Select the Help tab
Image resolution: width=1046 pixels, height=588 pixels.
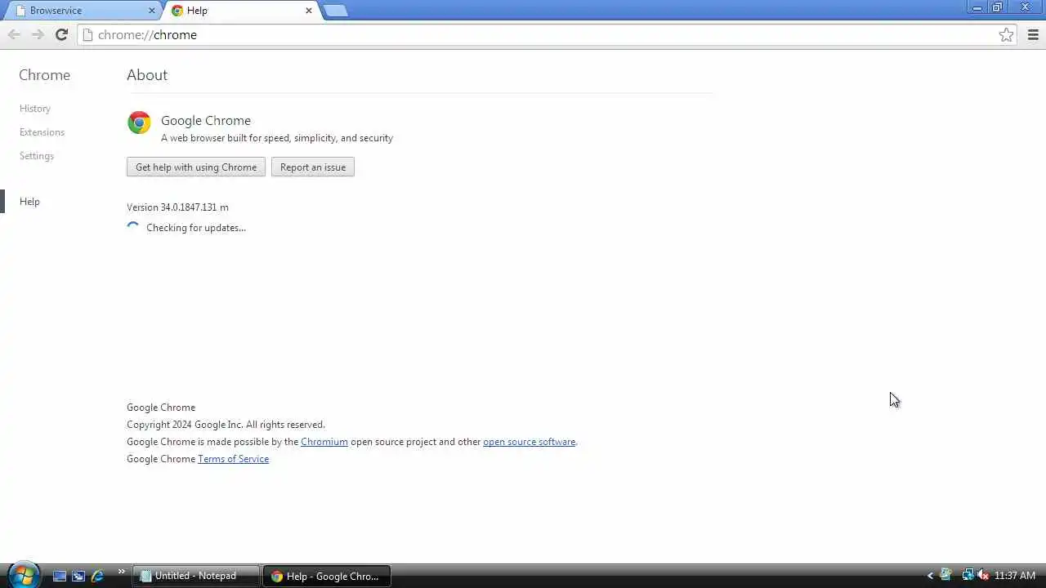pyautogui.click(x=241, y=11)
